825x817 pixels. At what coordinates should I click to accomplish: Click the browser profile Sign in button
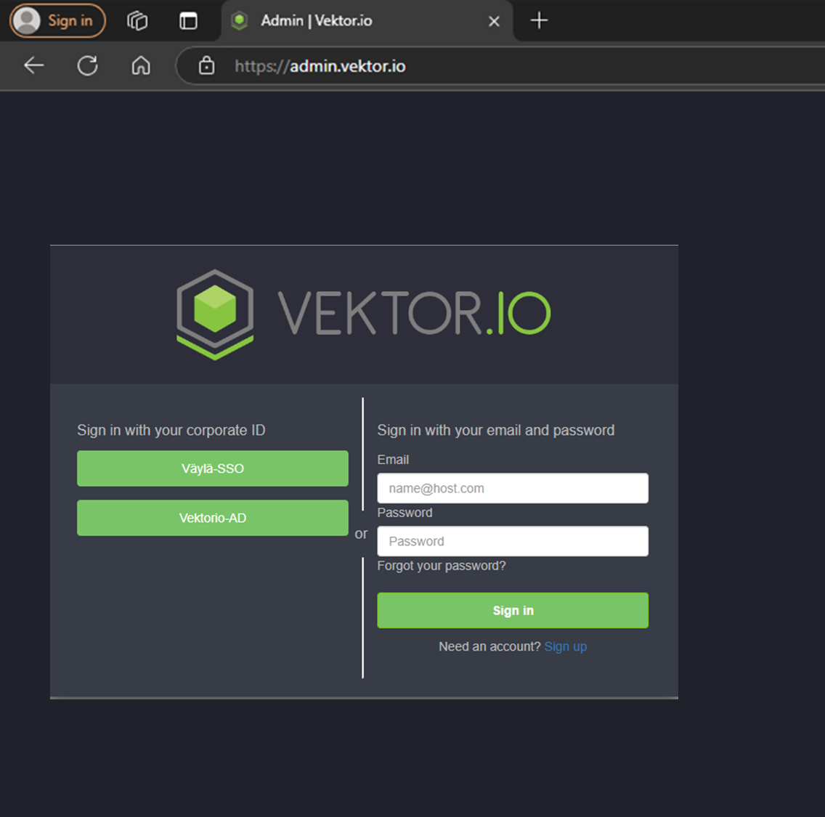pos(58,20)
